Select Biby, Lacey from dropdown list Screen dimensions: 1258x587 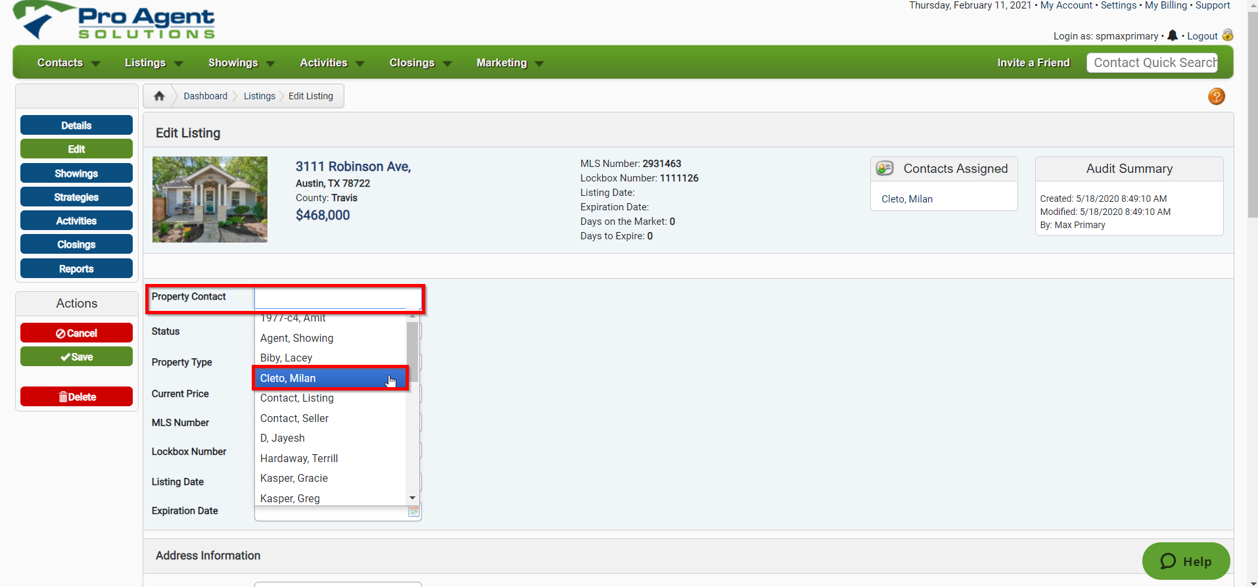tap(330, 358)
